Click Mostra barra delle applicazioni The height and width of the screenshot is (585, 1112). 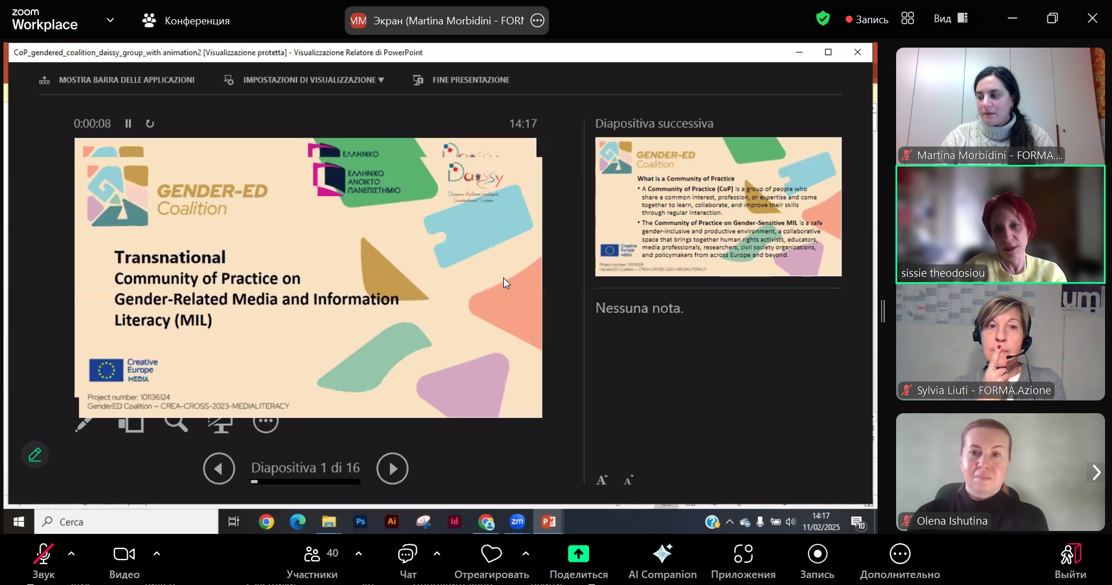click(117, 80)
